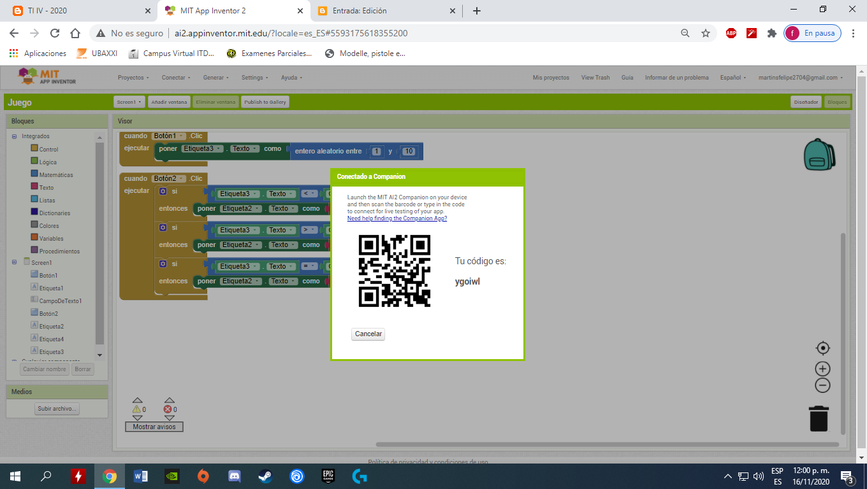Collapse the Screen1 tree node
The height and width of the screenshot is (489, 867).
pyautogui.click(x=14, y=262)
